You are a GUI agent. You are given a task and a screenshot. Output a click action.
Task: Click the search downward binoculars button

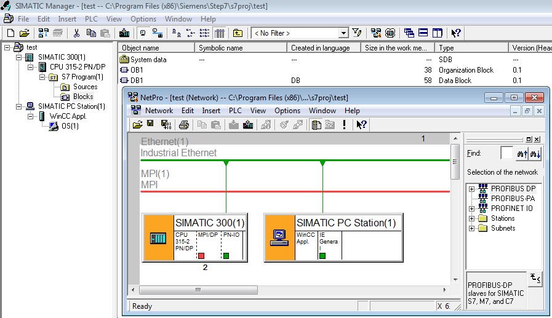pos(535,154)
